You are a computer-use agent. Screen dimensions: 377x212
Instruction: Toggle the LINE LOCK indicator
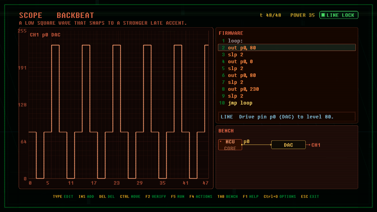click(339, 15)
